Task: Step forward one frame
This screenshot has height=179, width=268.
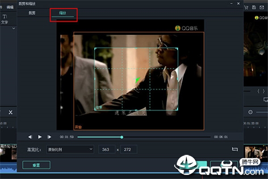Action: pos(49,137)
